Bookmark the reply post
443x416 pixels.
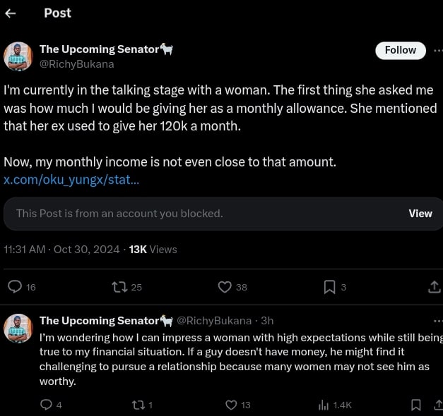coord(416,405)
